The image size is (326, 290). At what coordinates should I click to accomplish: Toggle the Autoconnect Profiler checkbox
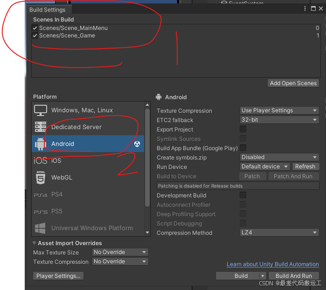tap(243, 204)
